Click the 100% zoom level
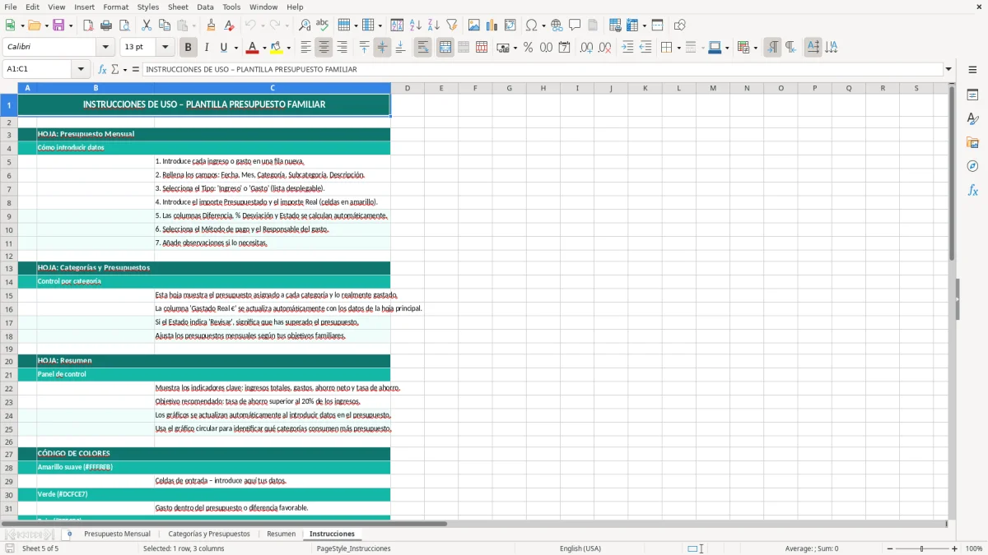 point(974,548)
